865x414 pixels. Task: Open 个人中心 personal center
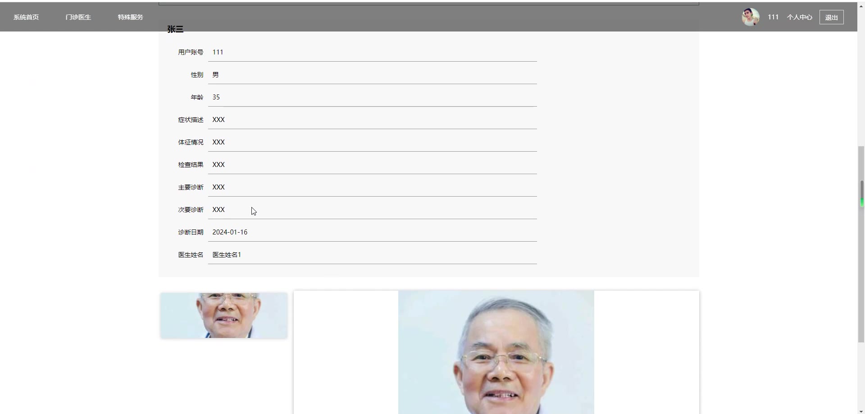coord(799,17)
